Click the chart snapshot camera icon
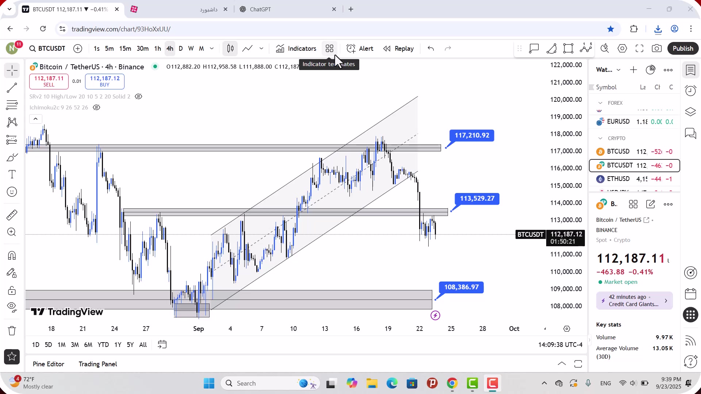Screen dimensions: 701x394 click(656, 49)
